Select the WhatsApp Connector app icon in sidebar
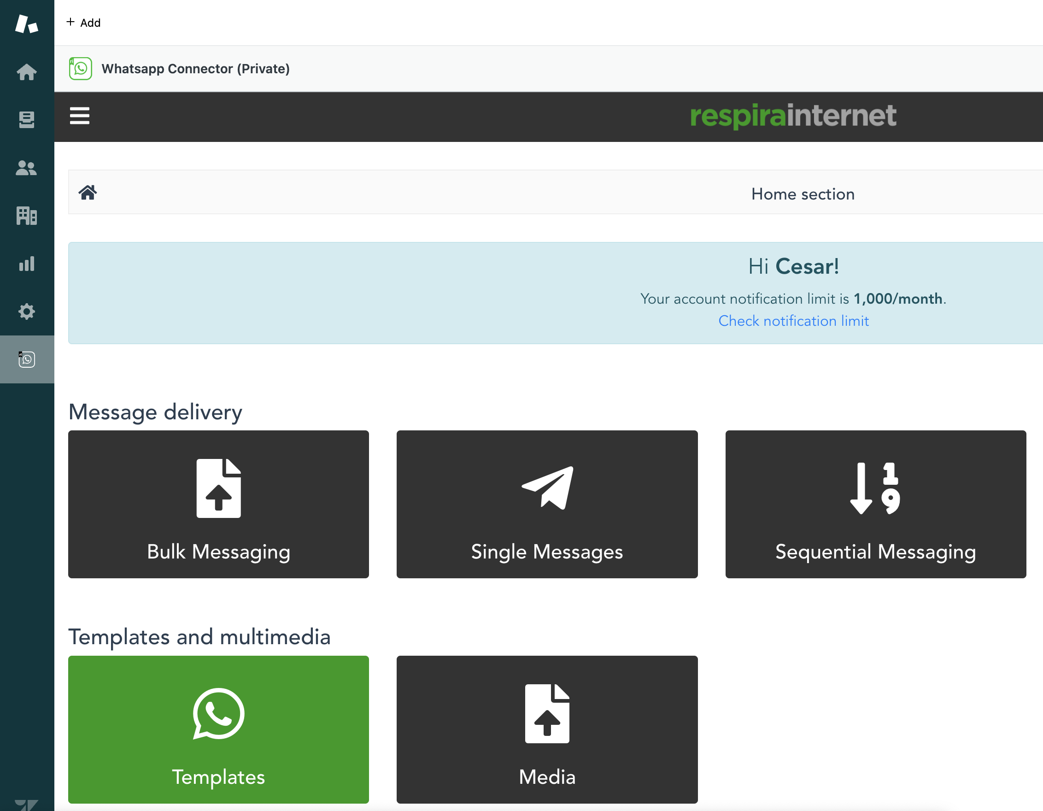Viewport: 1043px width, 811px height. [26, 359]
